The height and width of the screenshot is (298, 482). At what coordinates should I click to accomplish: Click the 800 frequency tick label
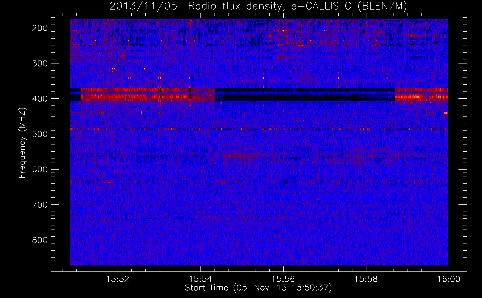(40, 240)
